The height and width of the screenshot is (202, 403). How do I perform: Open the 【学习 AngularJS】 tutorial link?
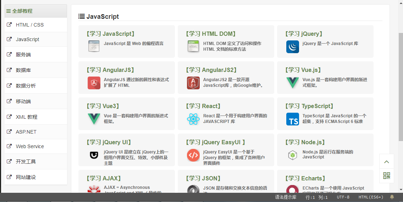tap(110, 70)
